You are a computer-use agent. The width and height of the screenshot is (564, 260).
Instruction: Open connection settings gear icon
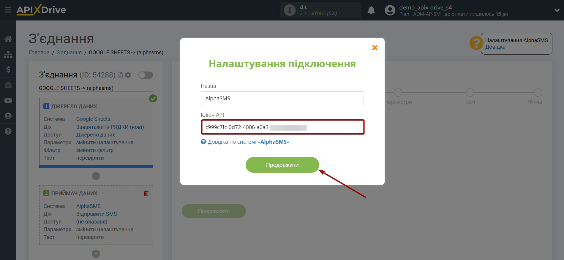[128, 75]
